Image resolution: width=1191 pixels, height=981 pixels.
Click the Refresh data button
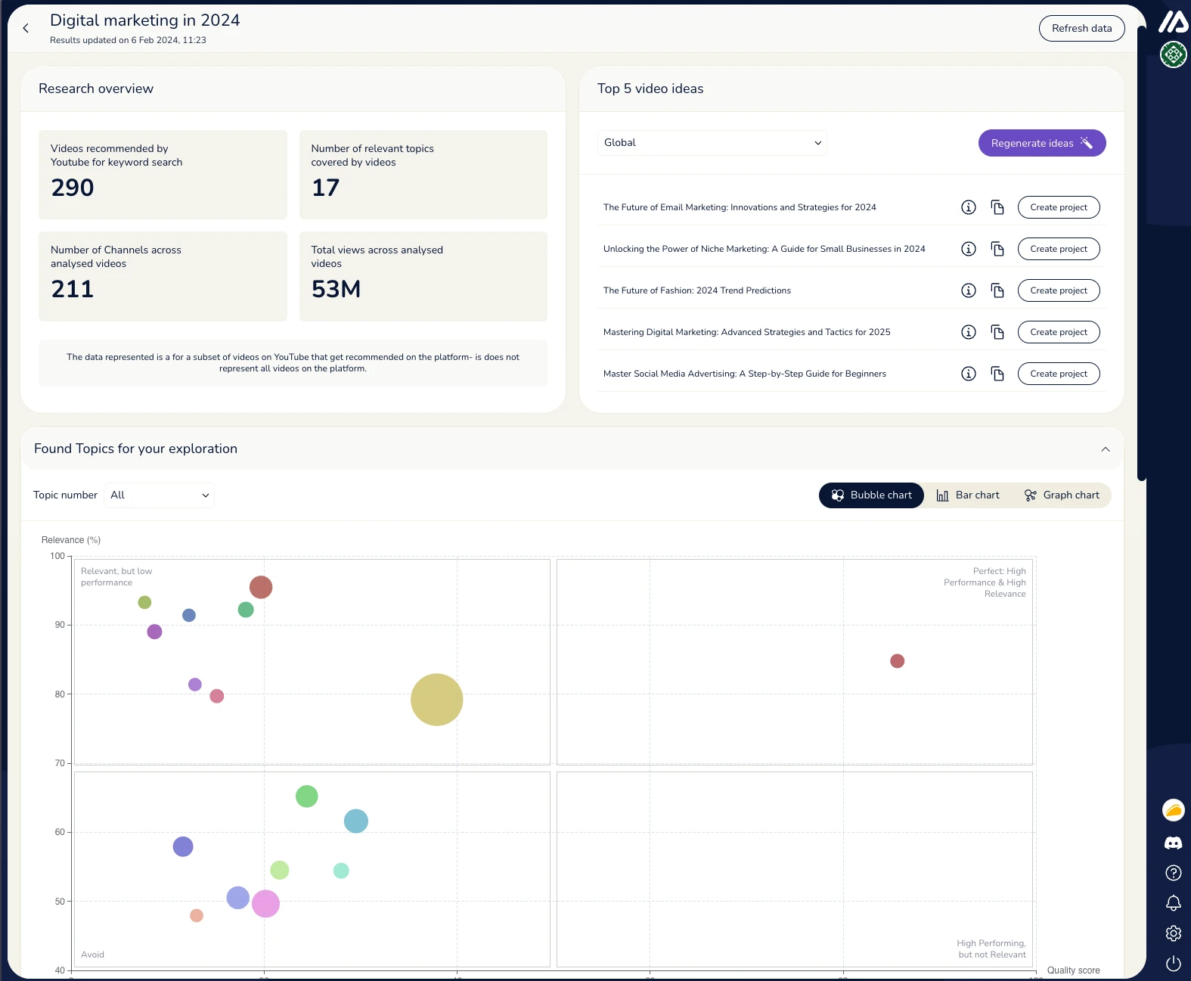[x=1081, y=29]
